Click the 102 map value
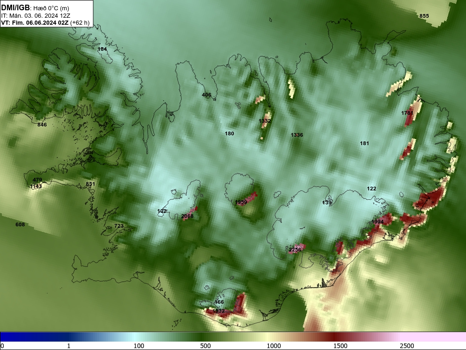Viewport: 466px width, 350px height. tap(162, 211)
